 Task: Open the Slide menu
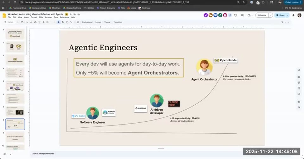click(41, 17)
